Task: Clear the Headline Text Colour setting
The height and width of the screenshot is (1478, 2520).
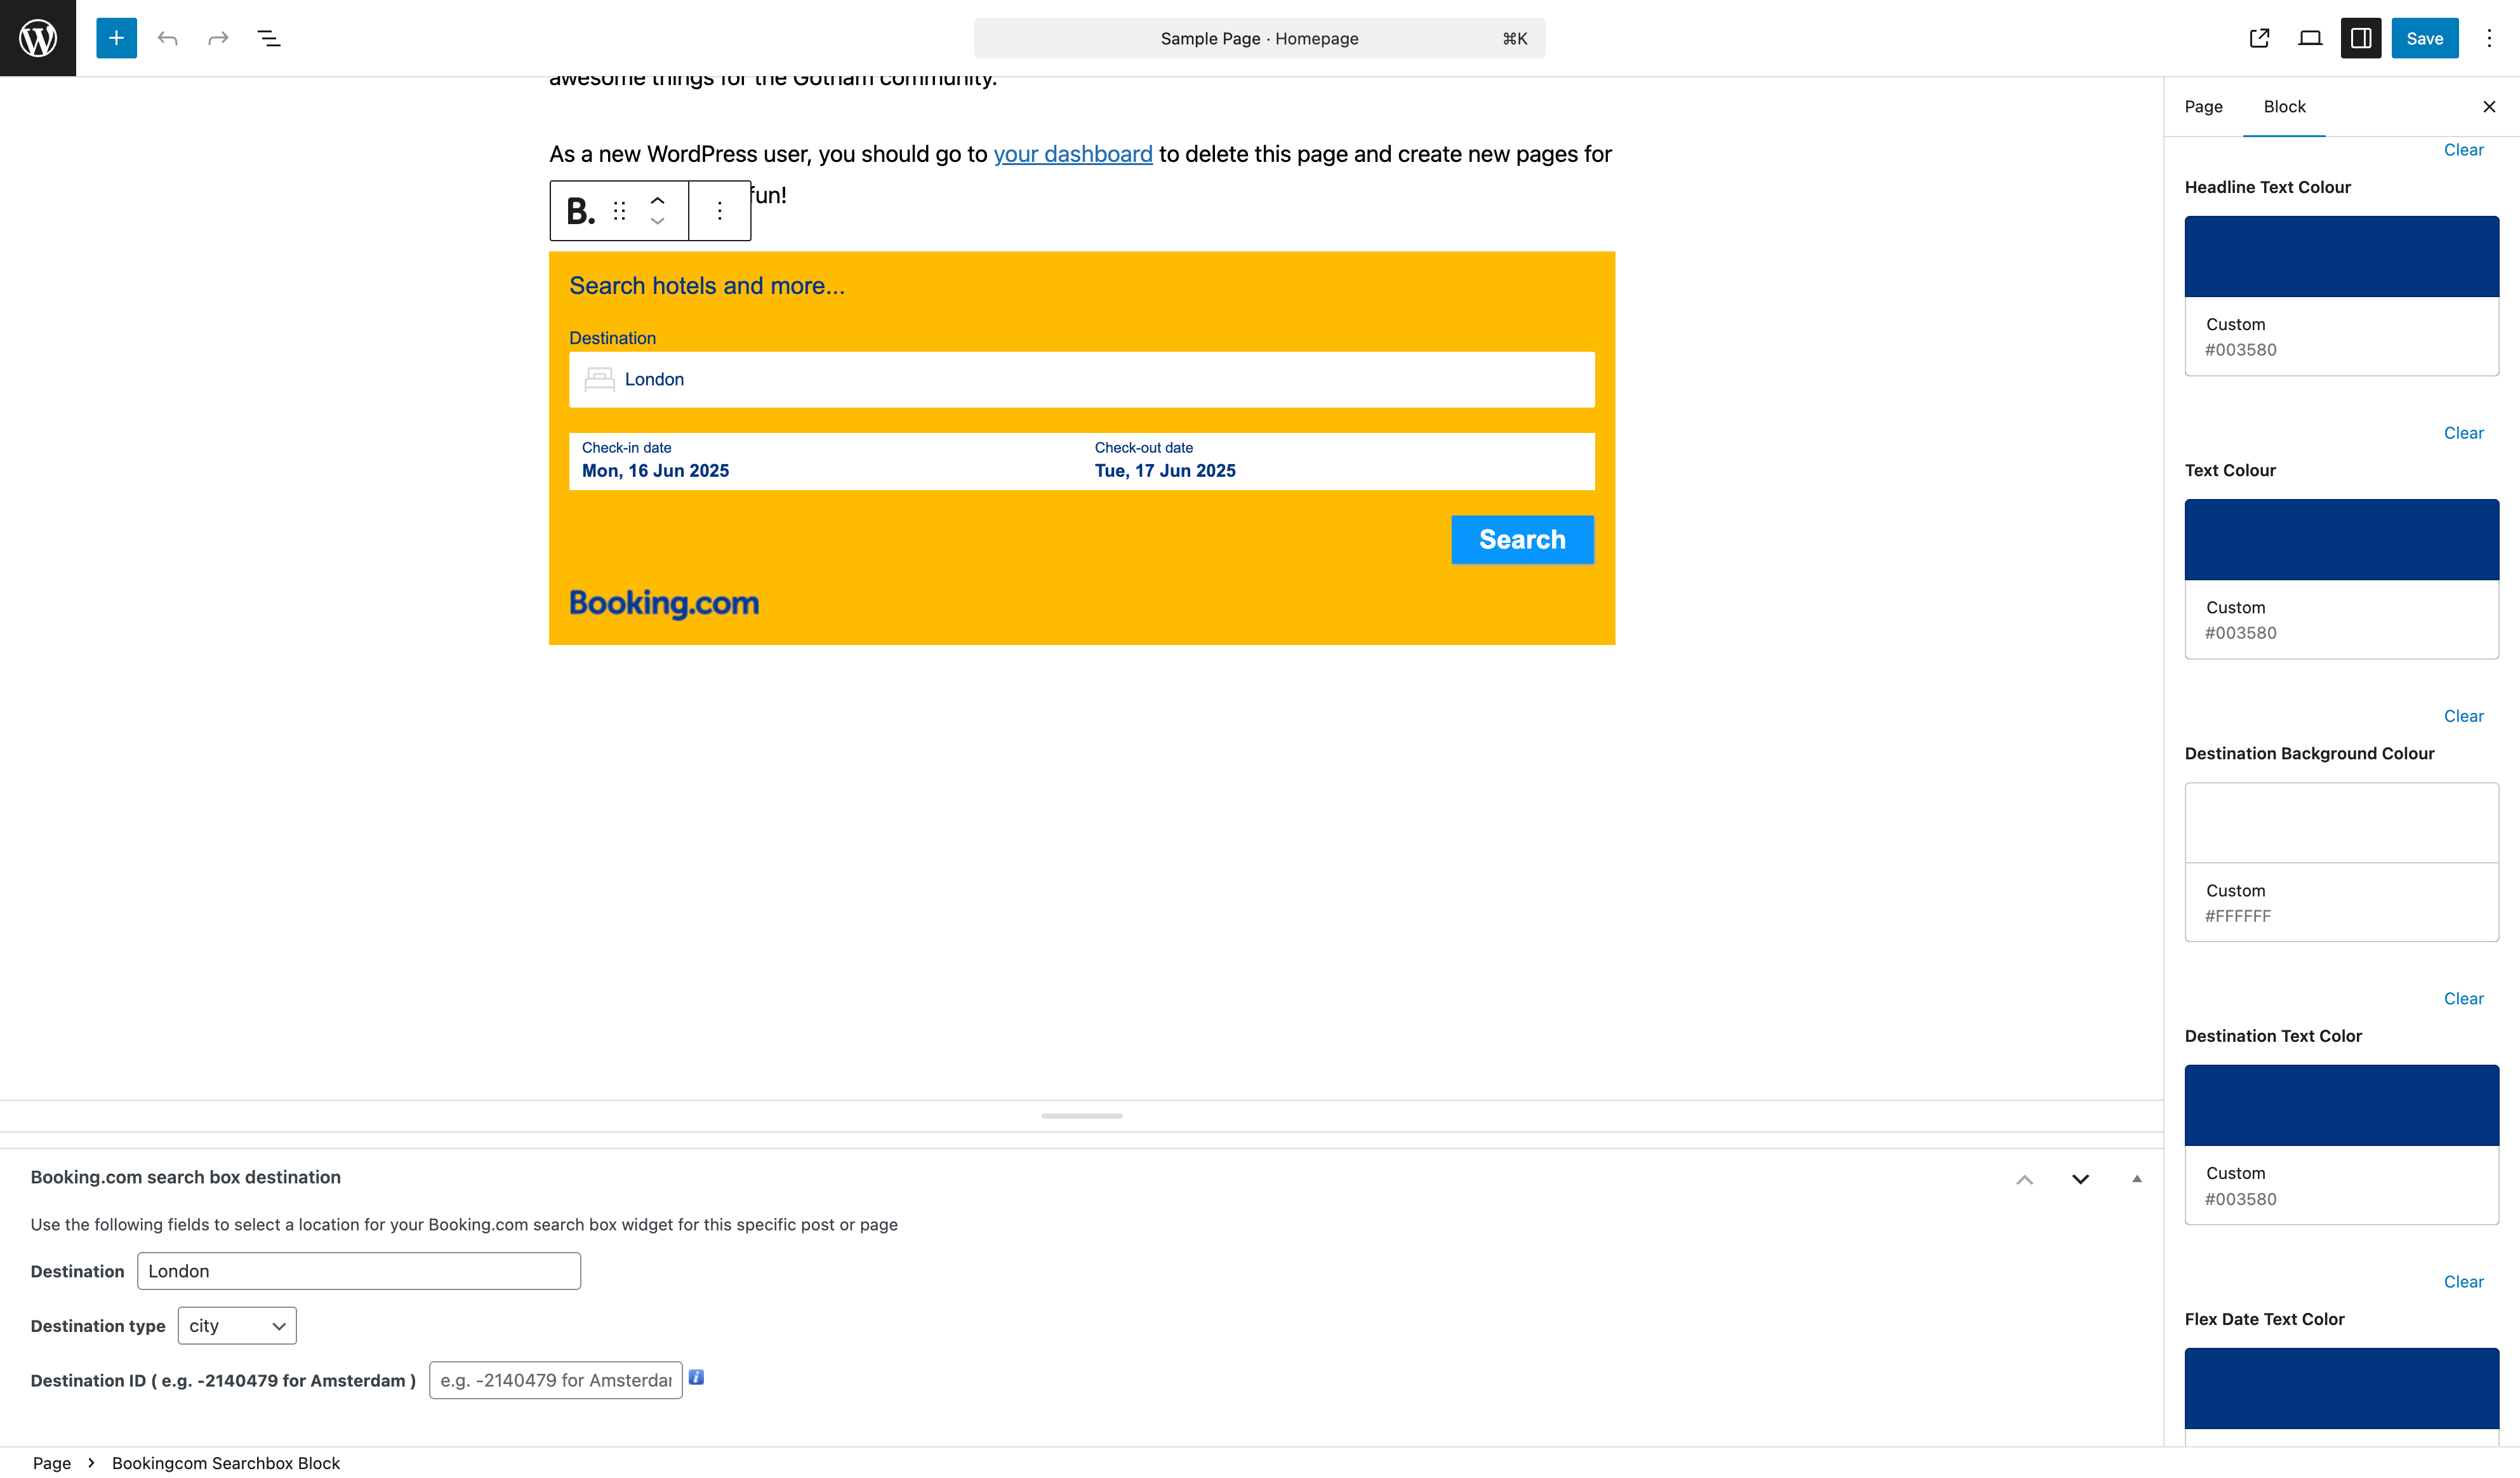Action: 2463,433
